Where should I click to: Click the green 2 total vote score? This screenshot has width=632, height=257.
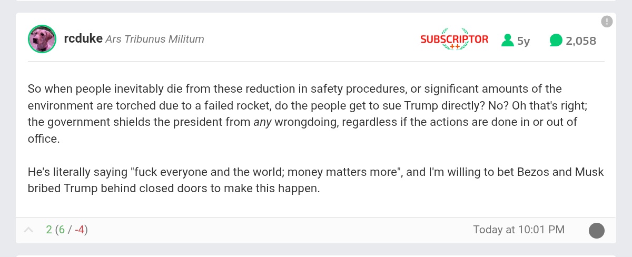coord(49,230)
